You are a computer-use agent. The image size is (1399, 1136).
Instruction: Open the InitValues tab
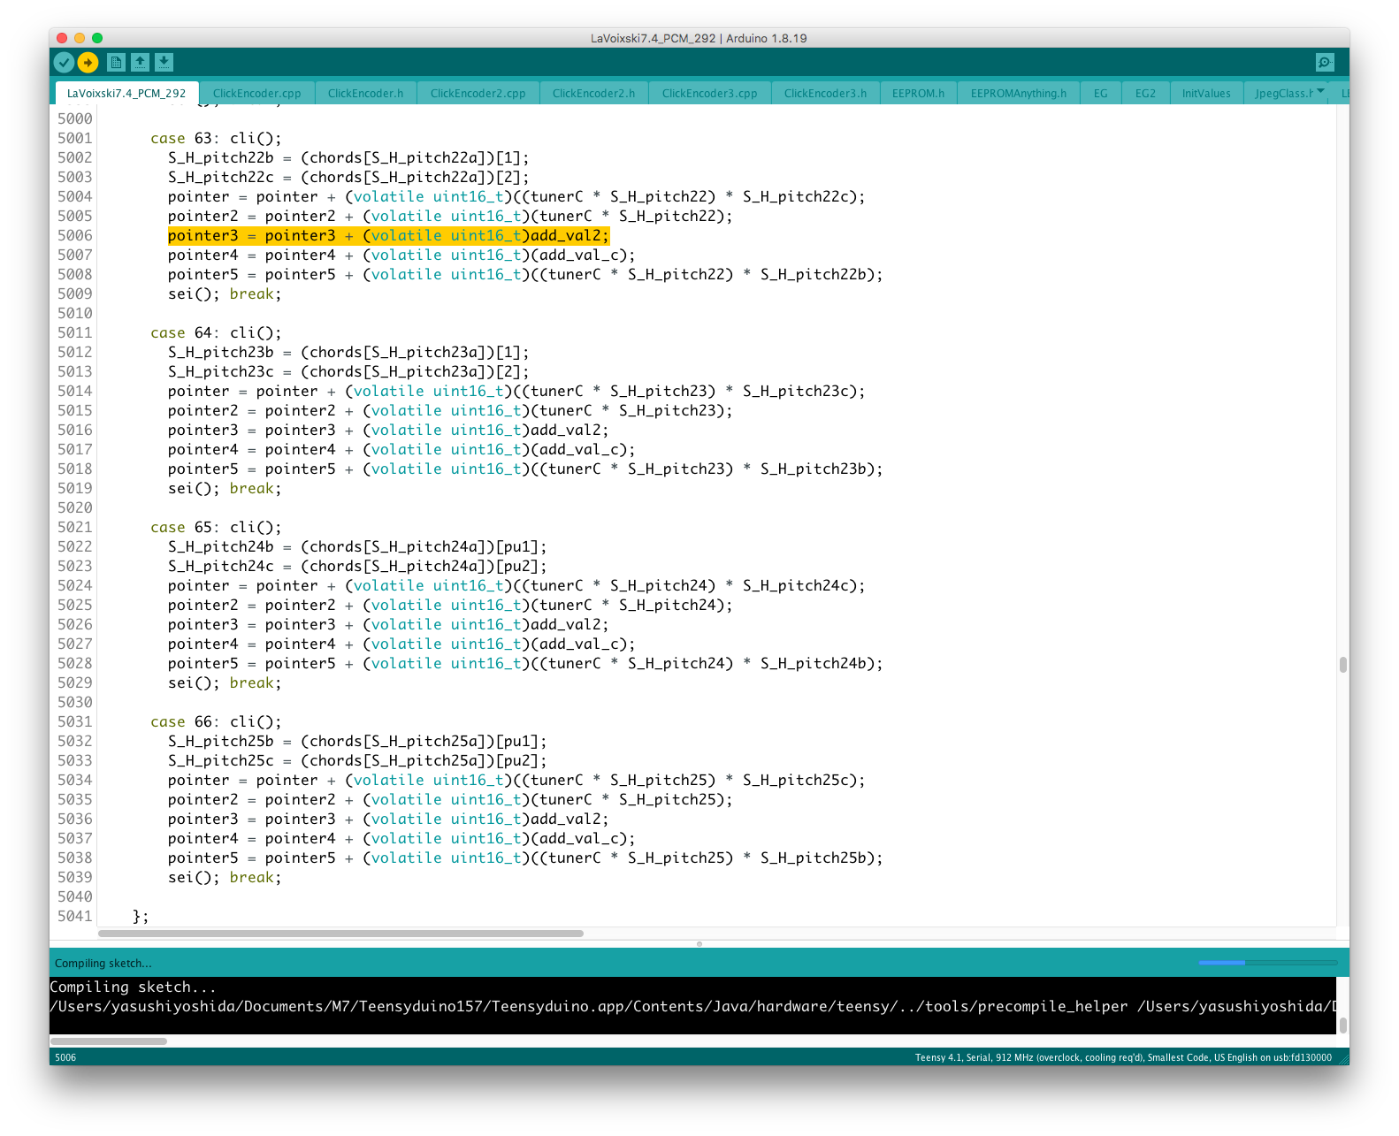(x=1206, y=93)
